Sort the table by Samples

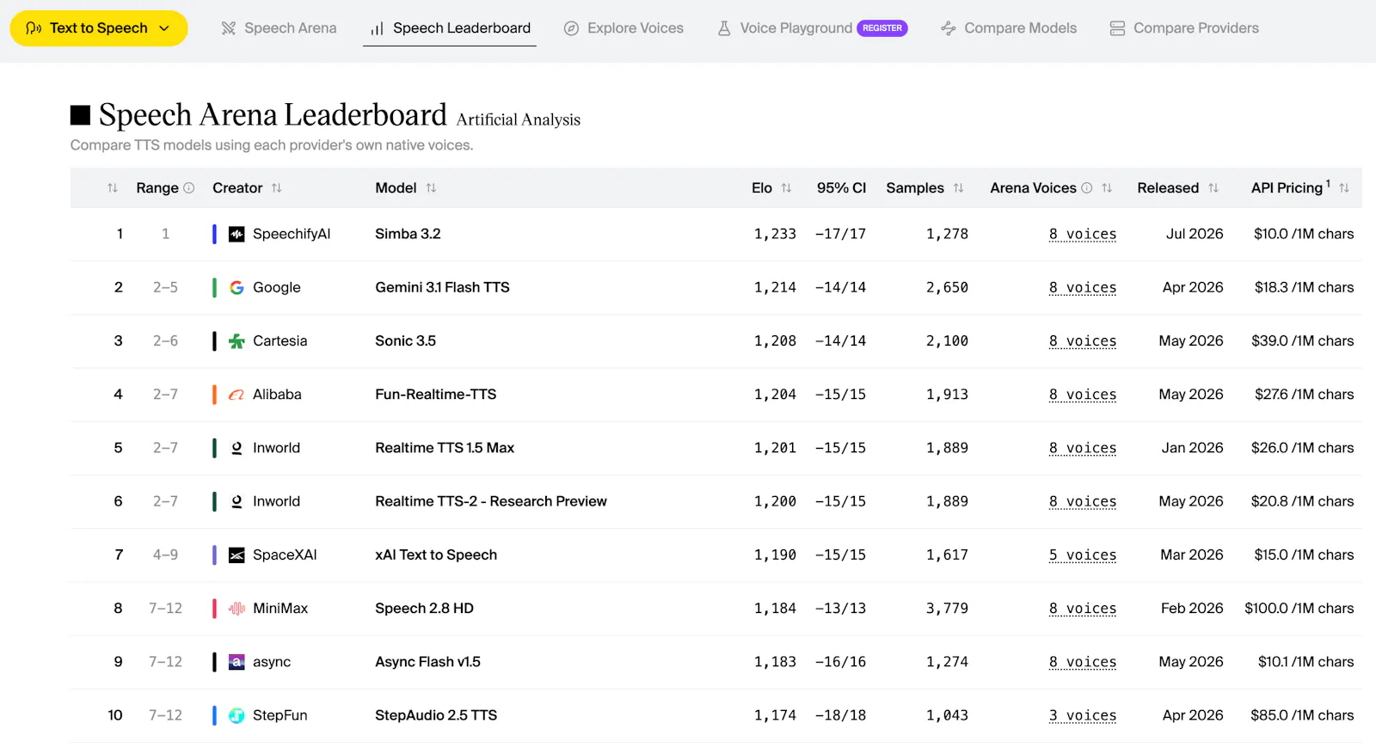point(958,187)
